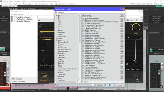
Task: Open the Actions menu
Action: (x=37, y=4)
